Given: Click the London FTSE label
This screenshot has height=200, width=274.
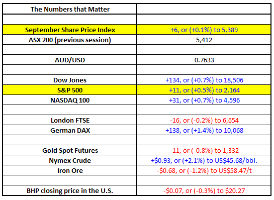Looking at the screenshot, I should click(70, 120).
